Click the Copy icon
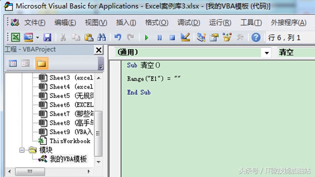Viewport: 315px width, 177px height. pyautogui.click(x=76, y=37)
